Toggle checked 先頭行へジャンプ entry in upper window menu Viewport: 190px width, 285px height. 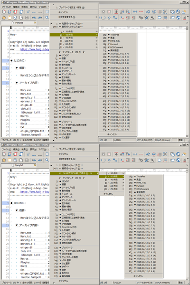75,24
